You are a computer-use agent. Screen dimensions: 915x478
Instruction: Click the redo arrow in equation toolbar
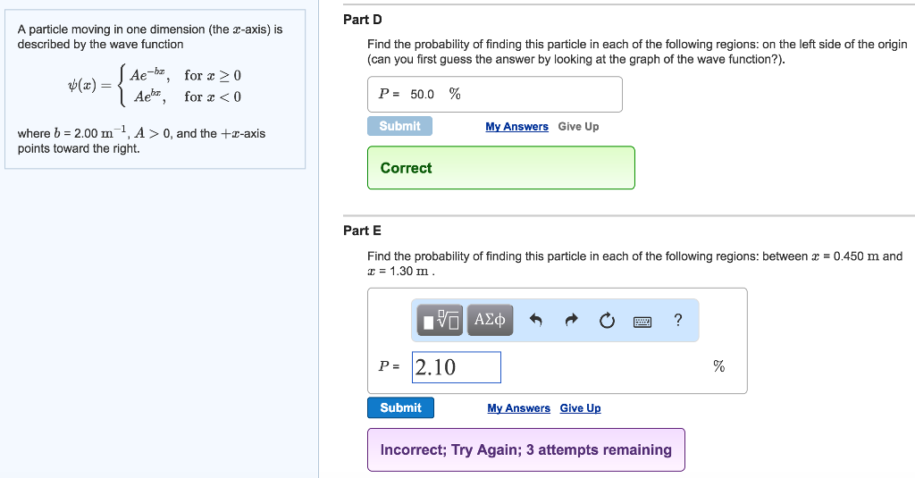(572, 320)
